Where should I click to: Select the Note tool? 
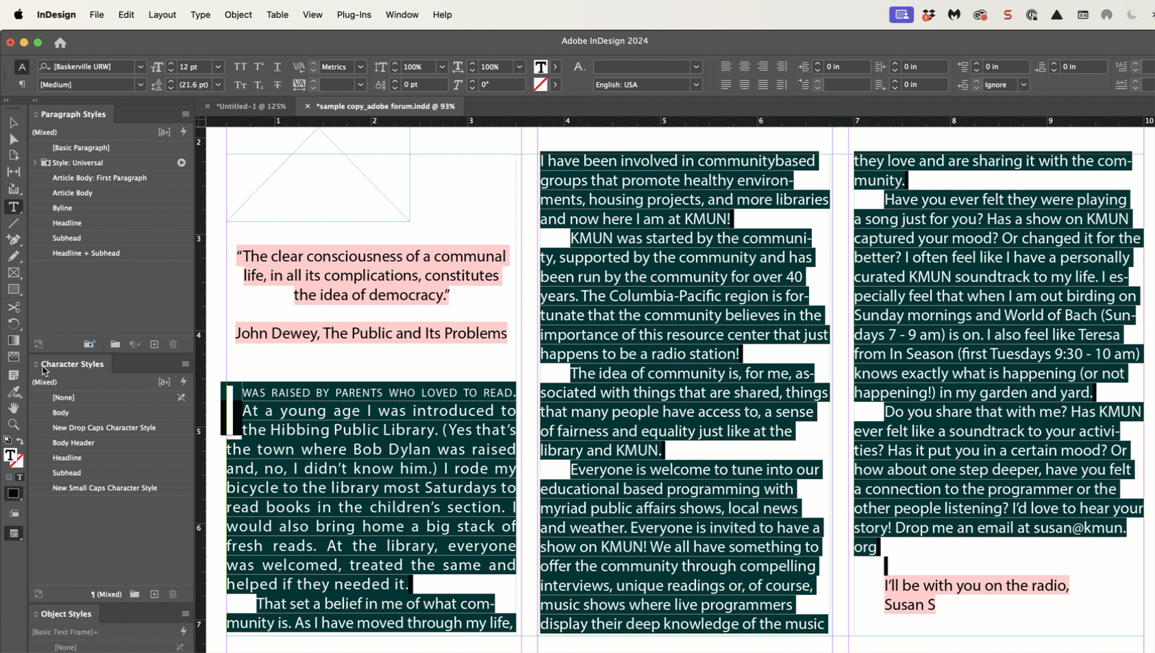point(13,375)
